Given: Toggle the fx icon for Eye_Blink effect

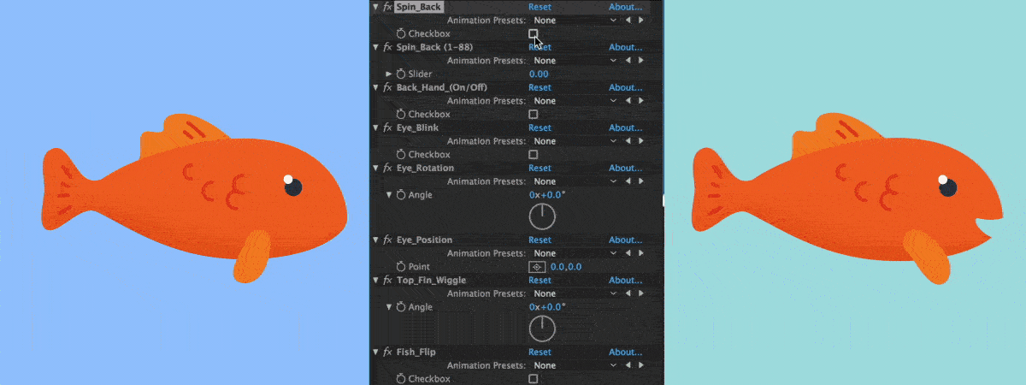Looking at the screenshot, I should pyautogui.click(x=387, y=127).
